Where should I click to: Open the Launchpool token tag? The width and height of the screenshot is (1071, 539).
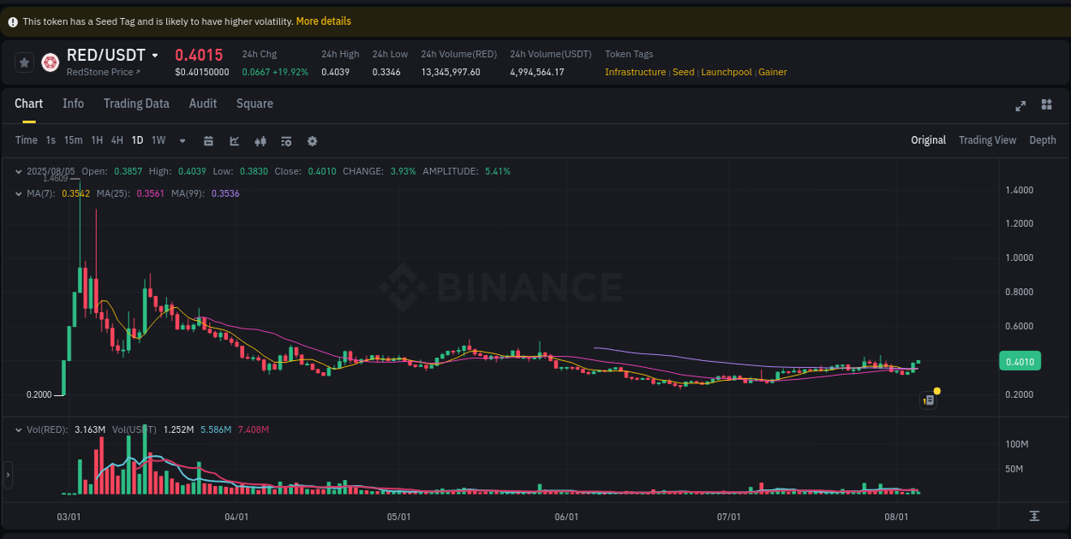[x=727, y=72]
